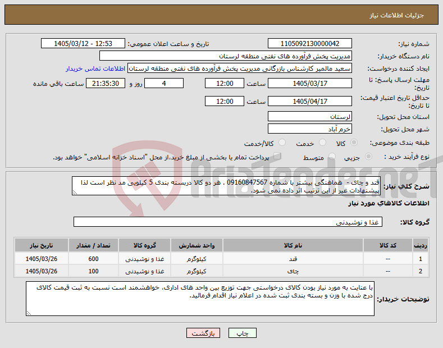This screenshot has height=348, width=443.
Task: Click the غذا و نوشیدنی group in قند row
Action: point(145,259)
